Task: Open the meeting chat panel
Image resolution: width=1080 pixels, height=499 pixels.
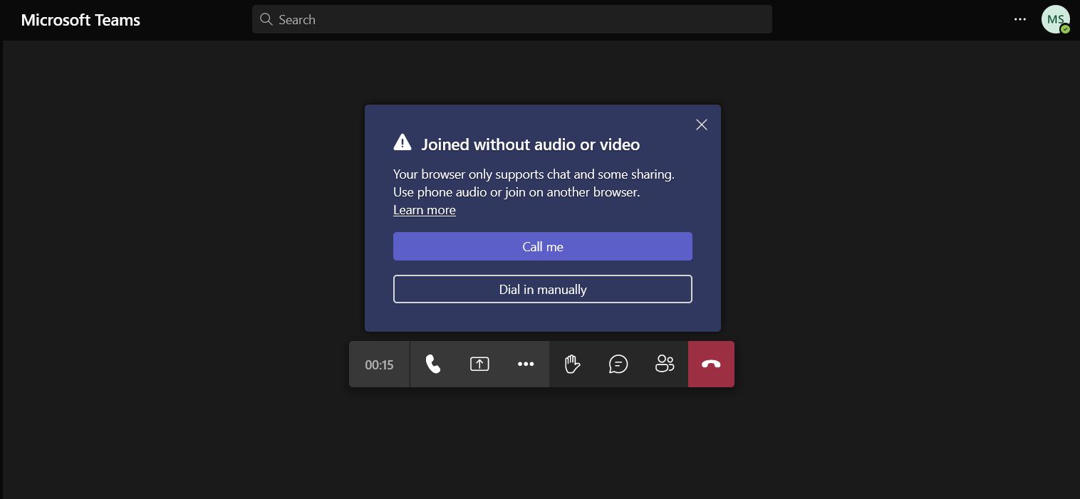Action: pos(618,364)
